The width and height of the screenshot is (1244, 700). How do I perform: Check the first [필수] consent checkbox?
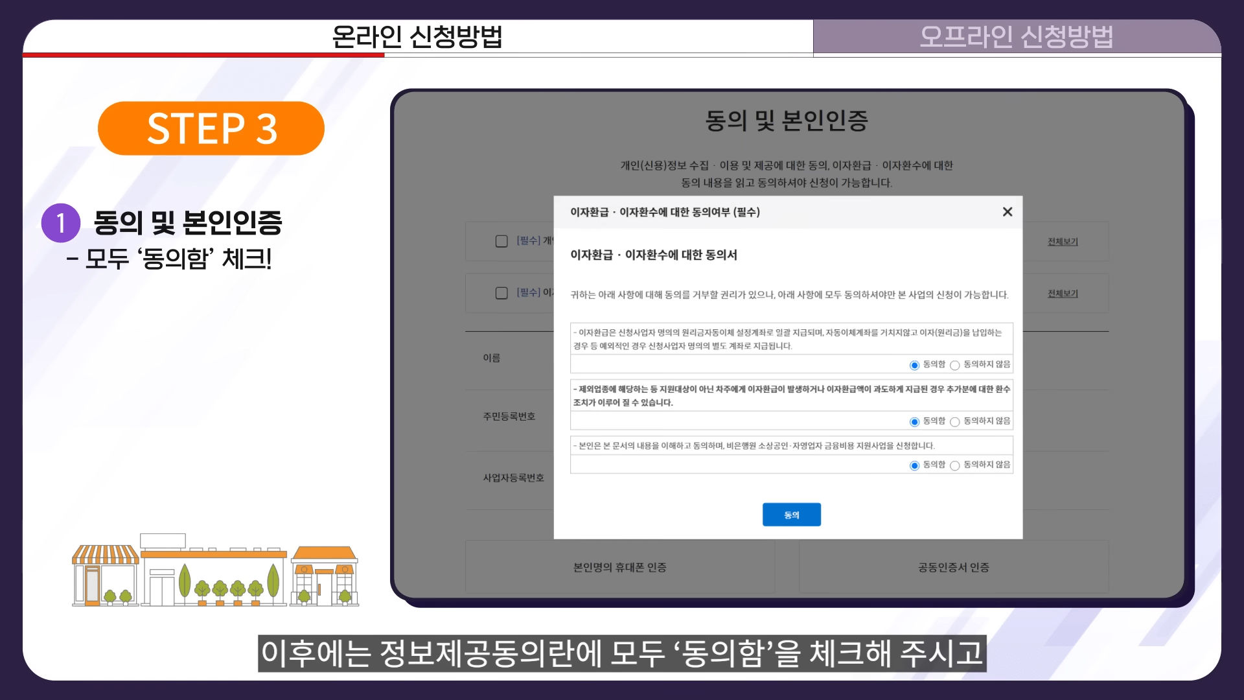[x=501, y=241]
